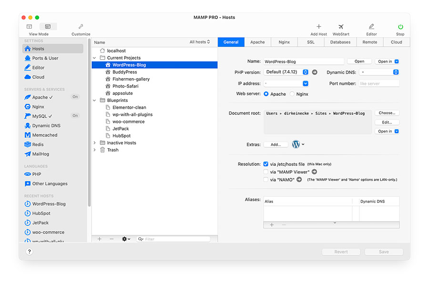Switch to the SSL tab
Viewport: 429px width, 285px height.
coord(311,42)
